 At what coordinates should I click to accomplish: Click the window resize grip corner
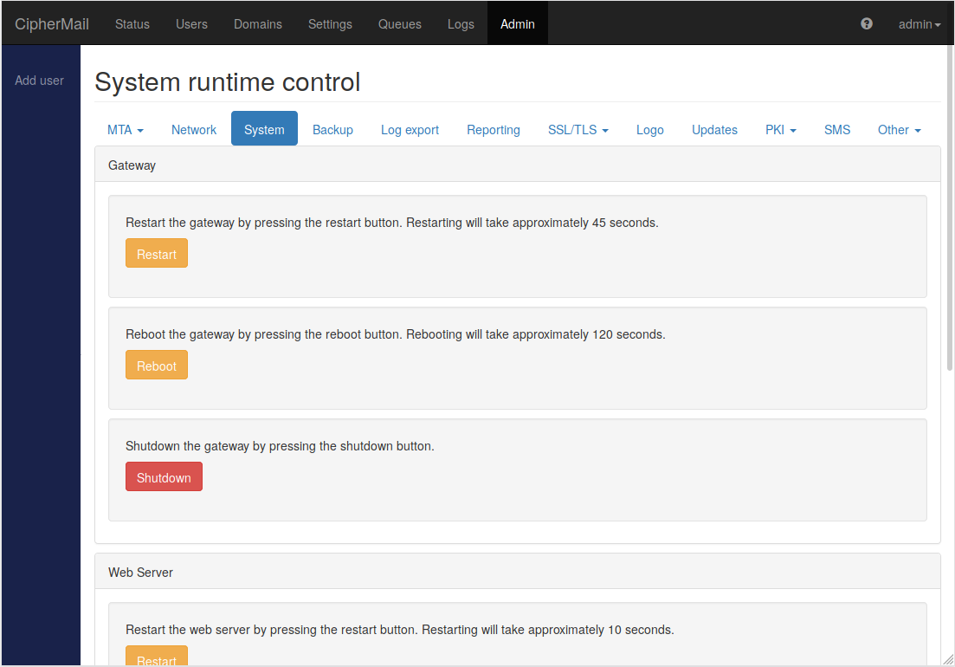948,659
